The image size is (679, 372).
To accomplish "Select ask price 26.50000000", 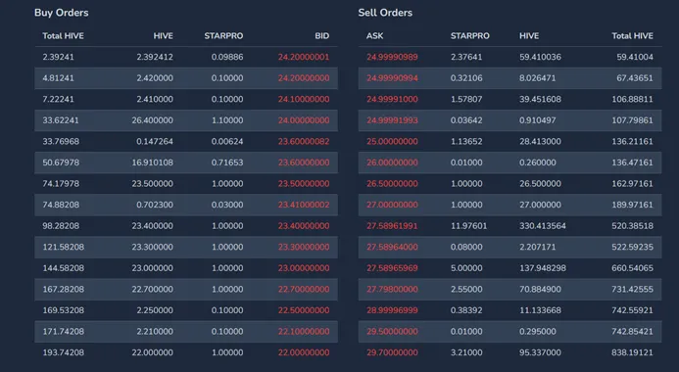I will click(x=392, y=184).
